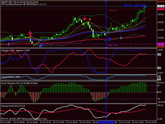Click the Stoch Histogram (16,3,3) label
This screenshot has width=165, height=124.
pyautogui.click(x=19, y=83)
